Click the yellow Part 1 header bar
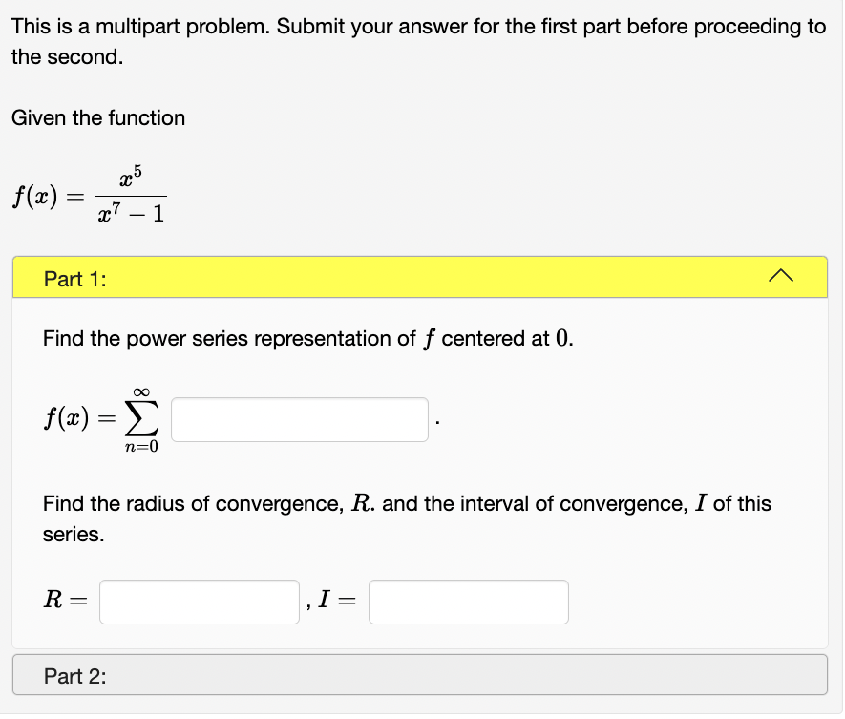Image resolution: width=845 pixels, height=719 pixels. click(x=422, y=279)
